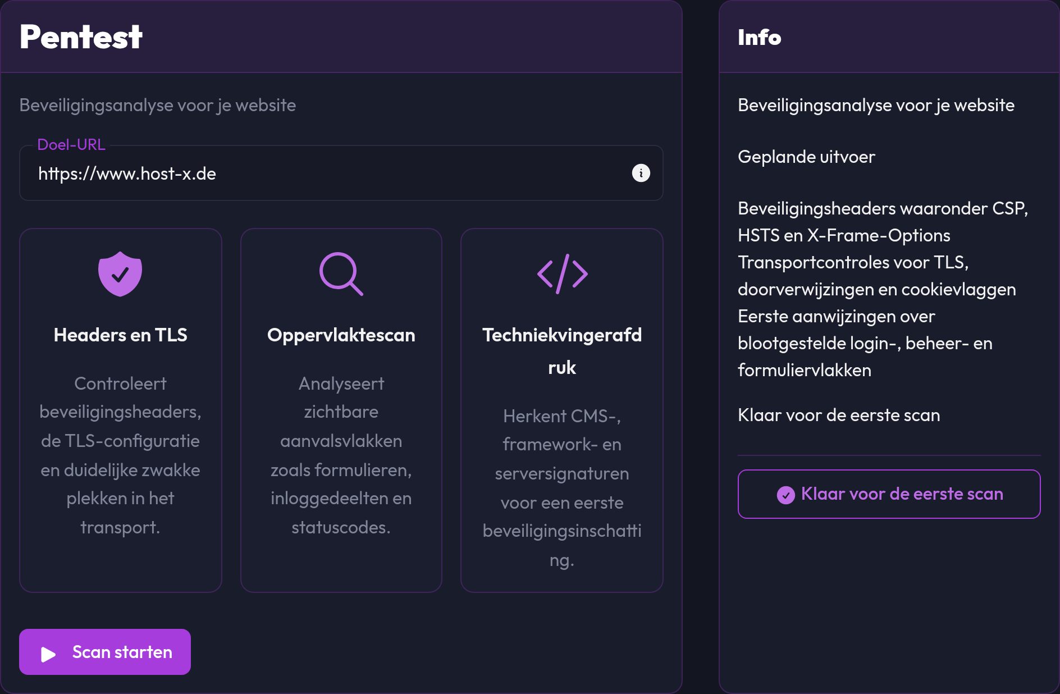Select the Headers en TLS card title
This screenshot has height=694, width=1060.
(x=120, y=335)
